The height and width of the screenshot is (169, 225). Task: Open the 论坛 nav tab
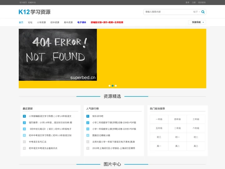point(30,23)
